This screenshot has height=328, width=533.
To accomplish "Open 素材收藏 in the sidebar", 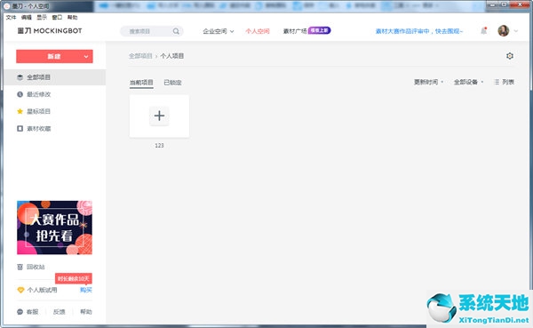I will click(x=39, y=129).
